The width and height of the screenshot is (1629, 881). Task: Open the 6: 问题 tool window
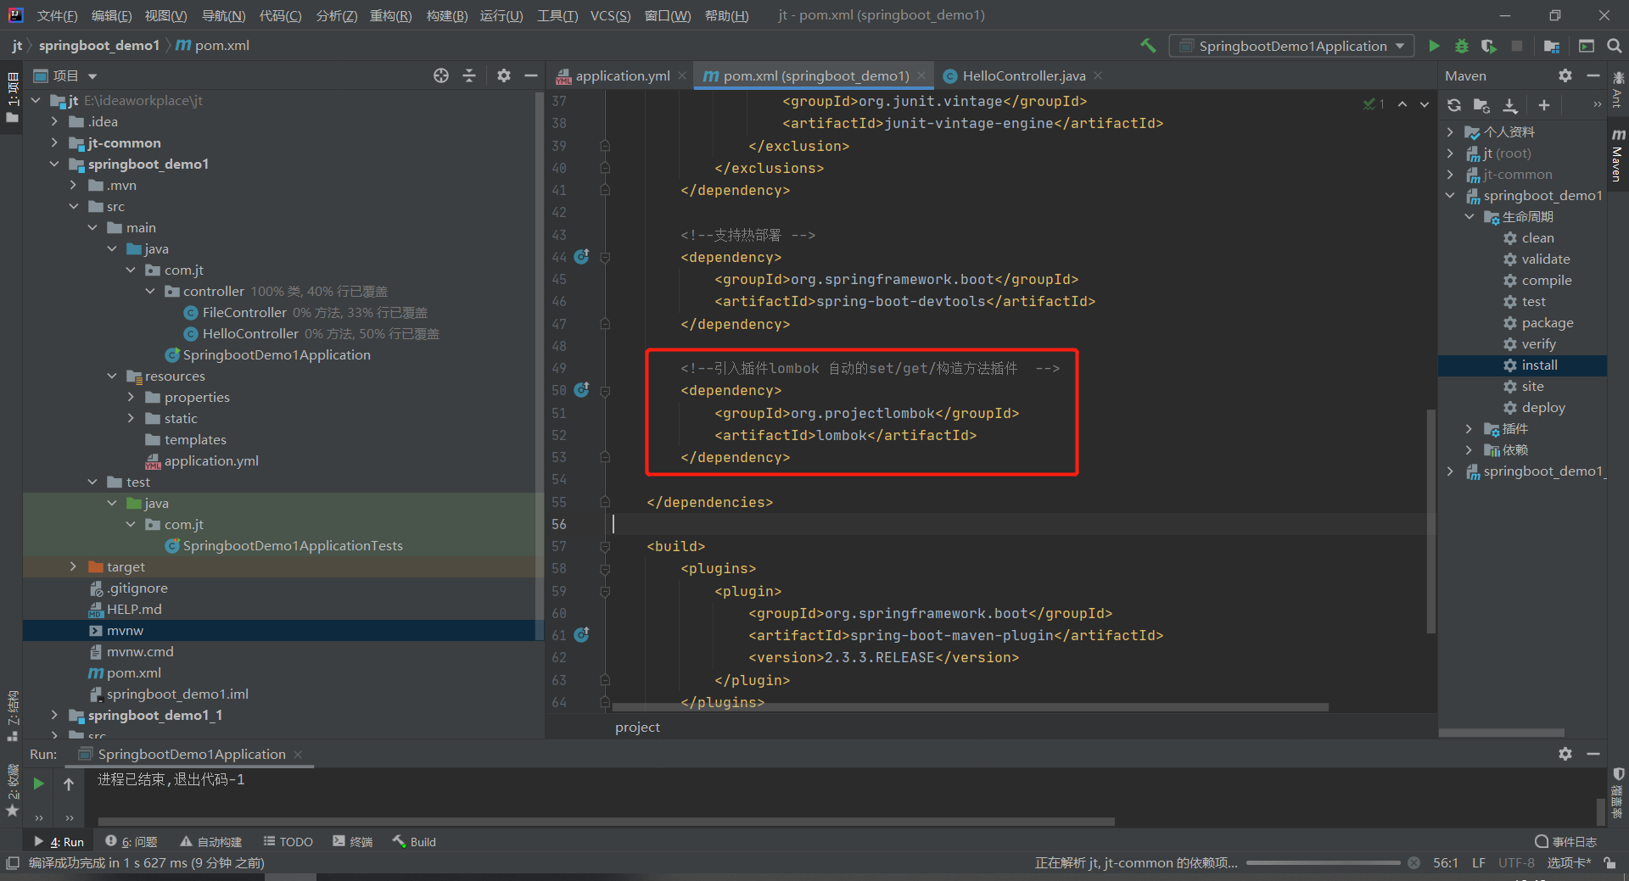(132, 842)
